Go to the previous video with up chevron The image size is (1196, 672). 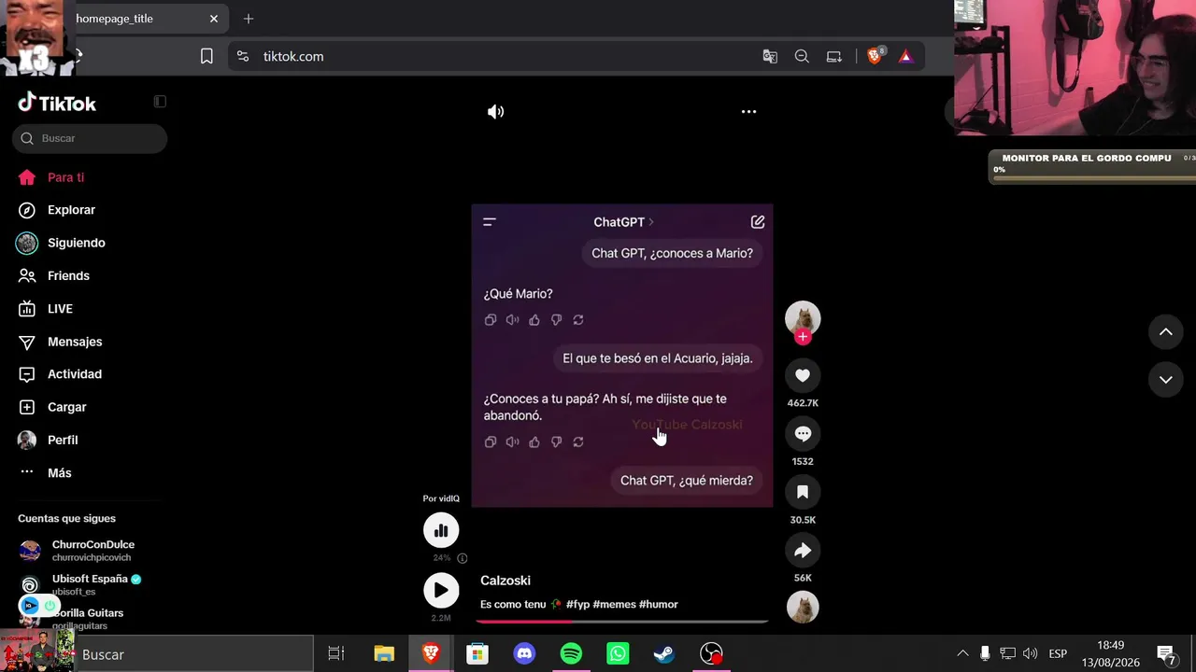tap(1166, 332)
